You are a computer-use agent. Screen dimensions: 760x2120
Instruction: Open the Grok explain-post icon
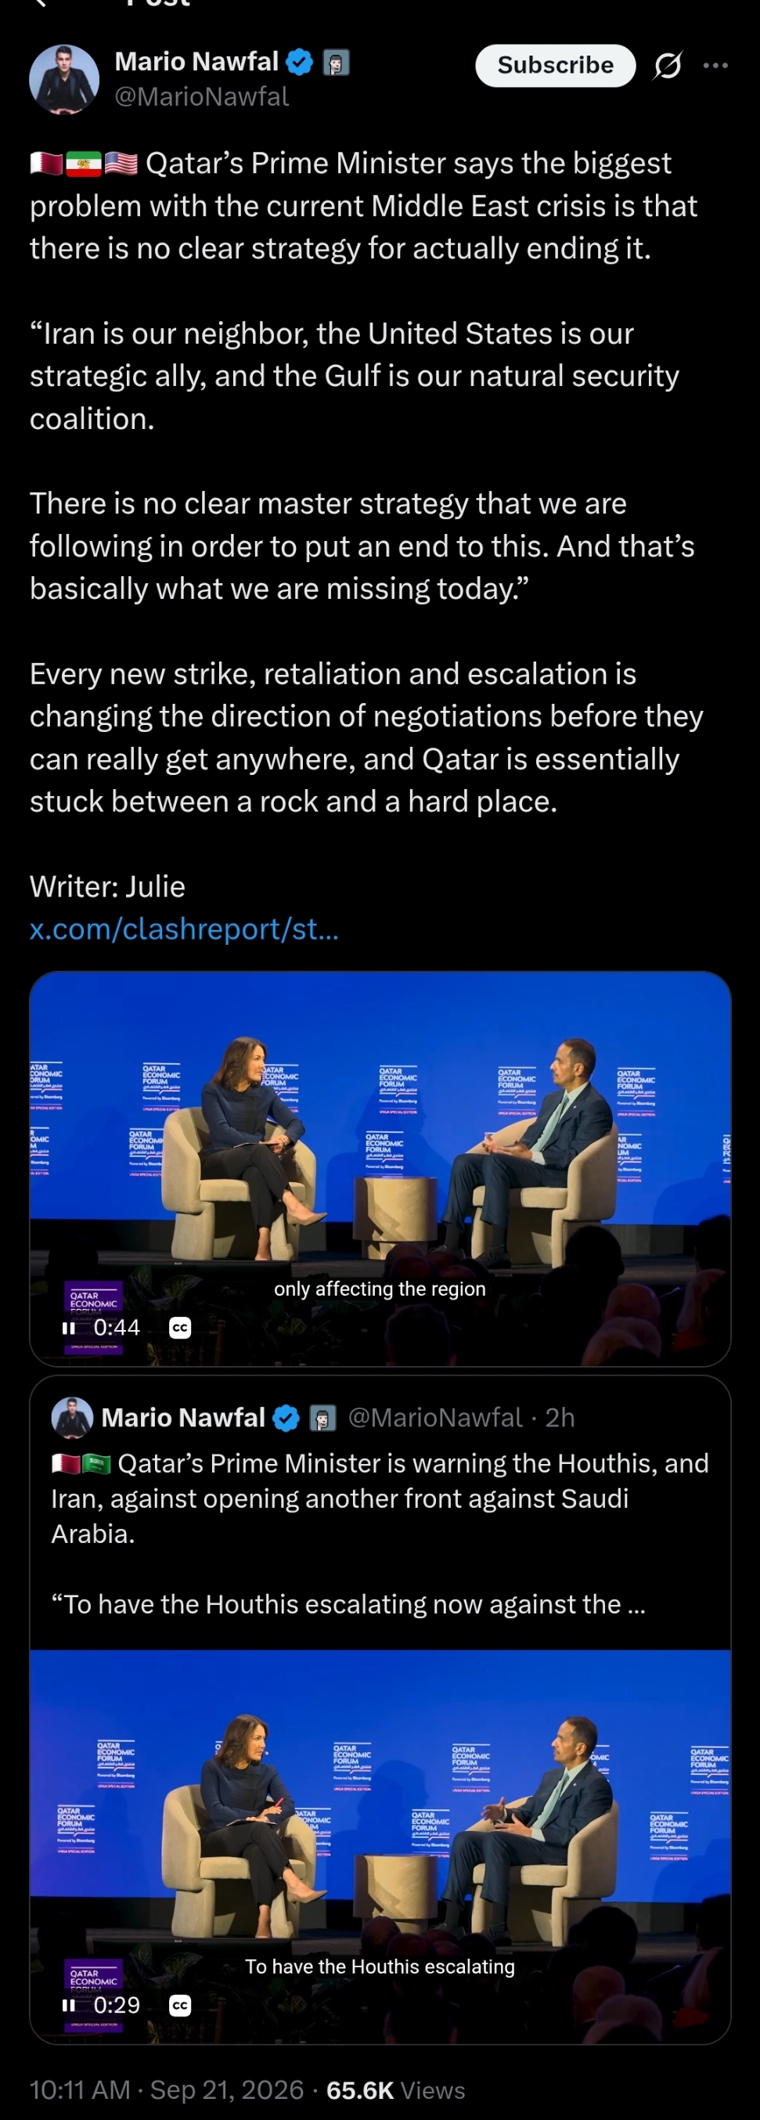(x=667, y=65)
